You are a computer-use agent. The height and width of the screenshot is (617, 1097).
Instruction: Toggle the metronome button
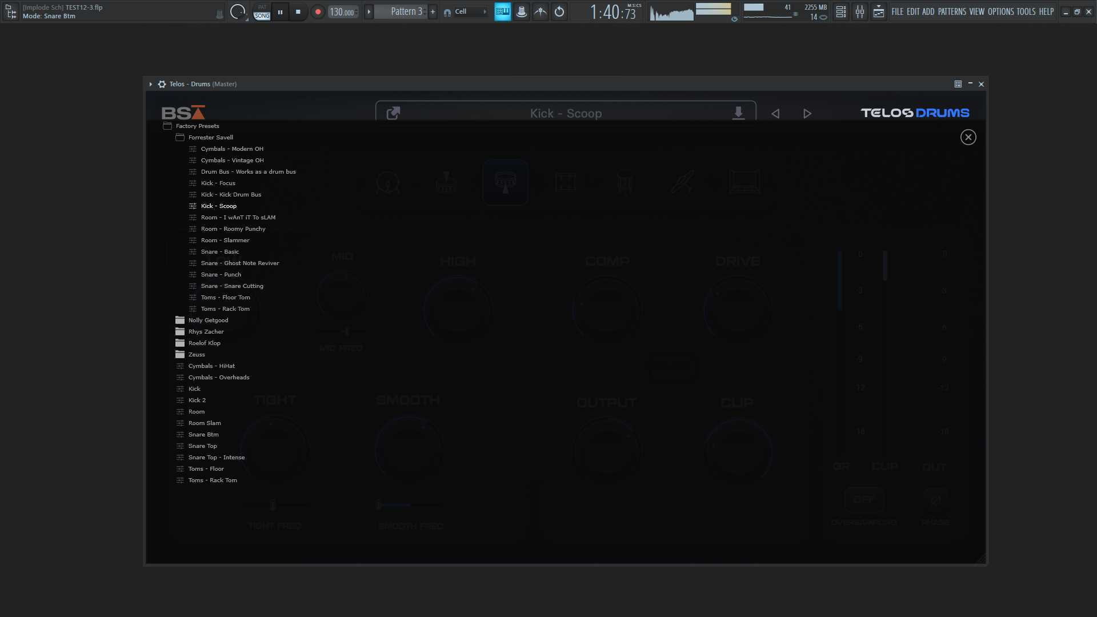point(522,11)
